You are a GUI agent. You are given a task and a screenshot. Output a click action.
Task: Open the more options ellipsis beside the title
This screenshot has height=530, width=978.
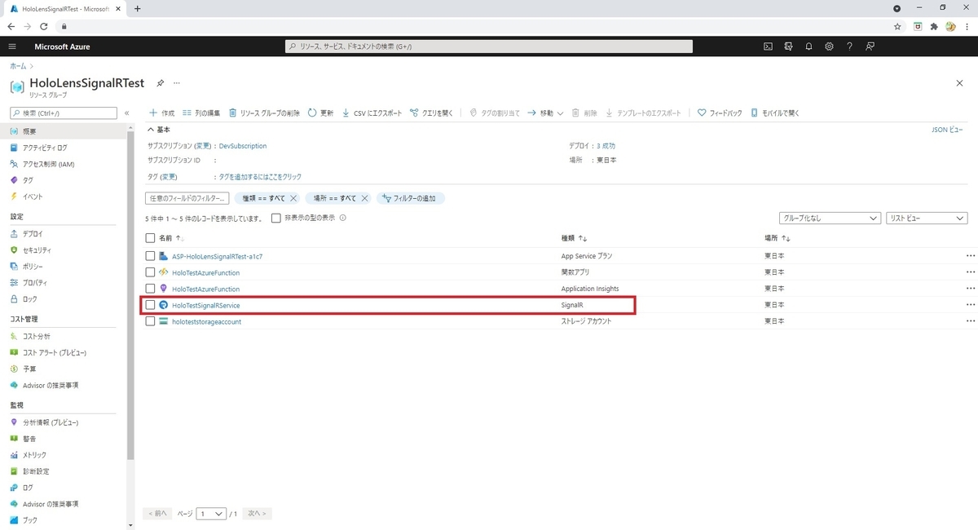(x=177, y=83)
